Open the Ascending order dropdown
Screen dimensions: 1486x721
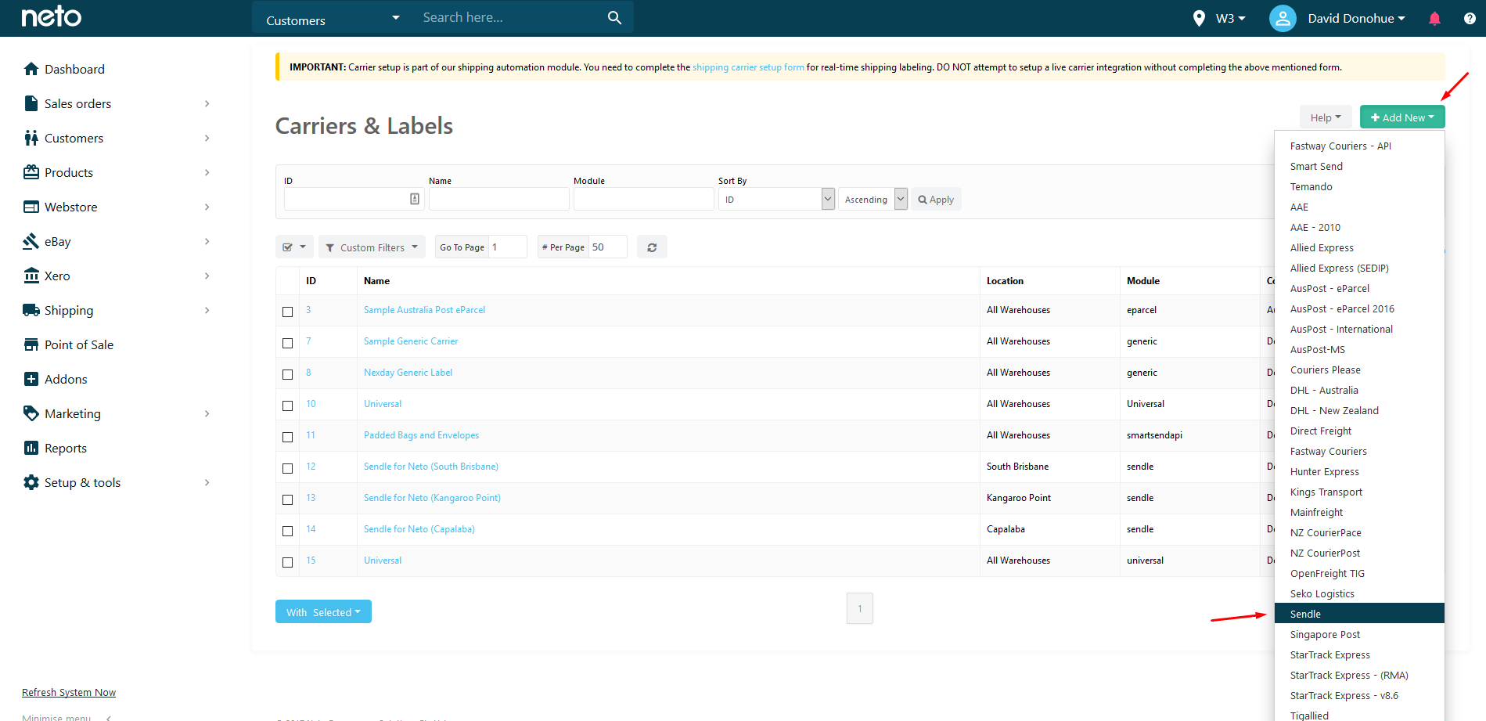click(873, 199)
